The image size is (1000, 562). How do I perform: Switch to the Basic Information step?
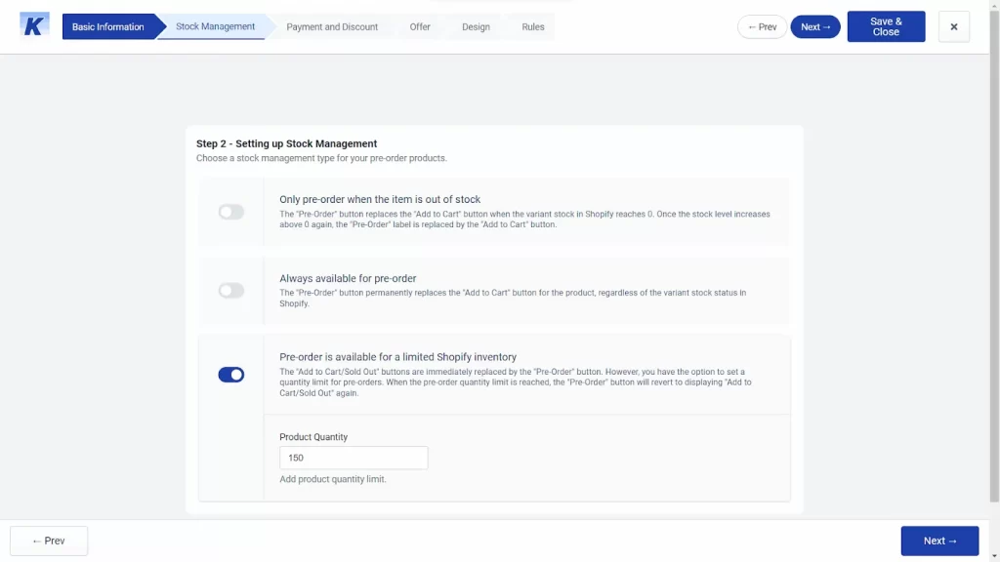tap(109, 26)
